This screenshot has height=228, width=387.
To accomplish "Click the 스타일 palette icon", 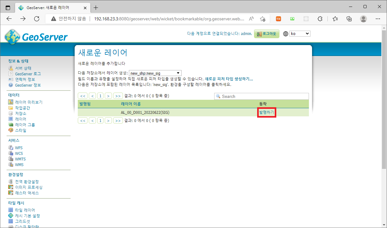I will coord(11,130).
